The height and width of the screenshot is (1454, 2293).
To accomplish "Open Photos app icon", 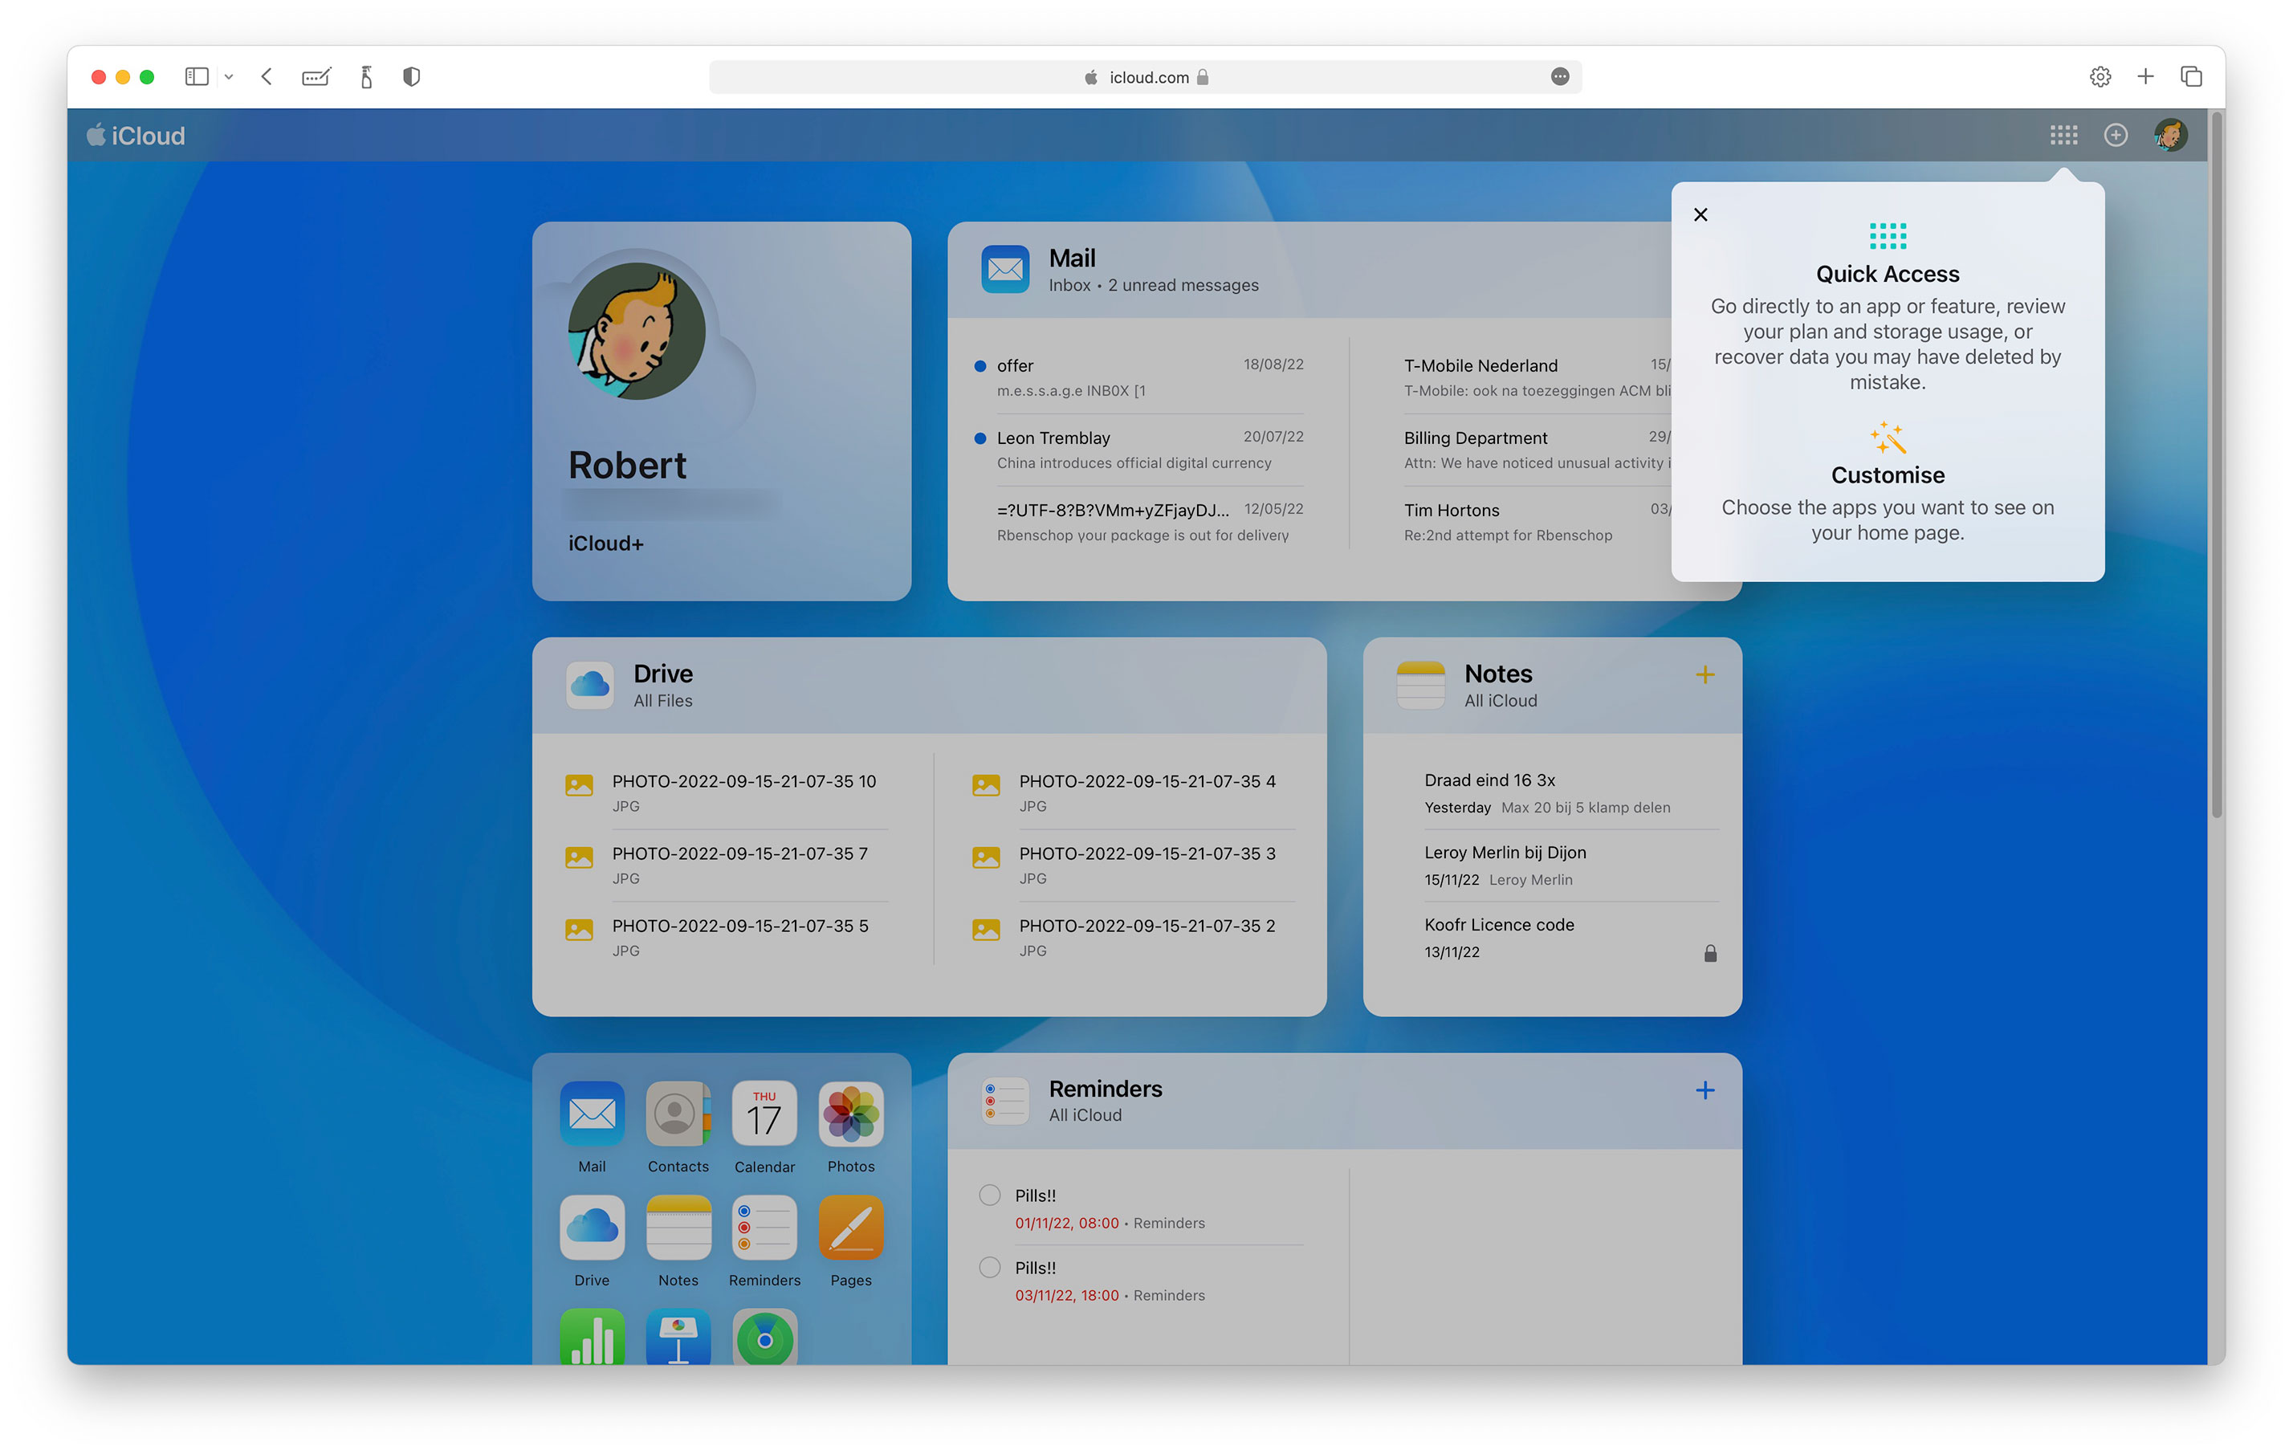I will coord(850,1113).
